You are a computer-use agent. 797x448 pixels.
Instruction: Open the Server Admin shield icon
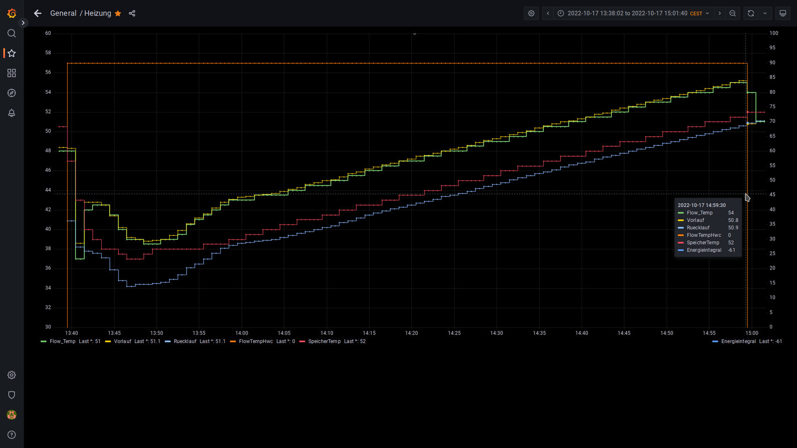point(12,395)
